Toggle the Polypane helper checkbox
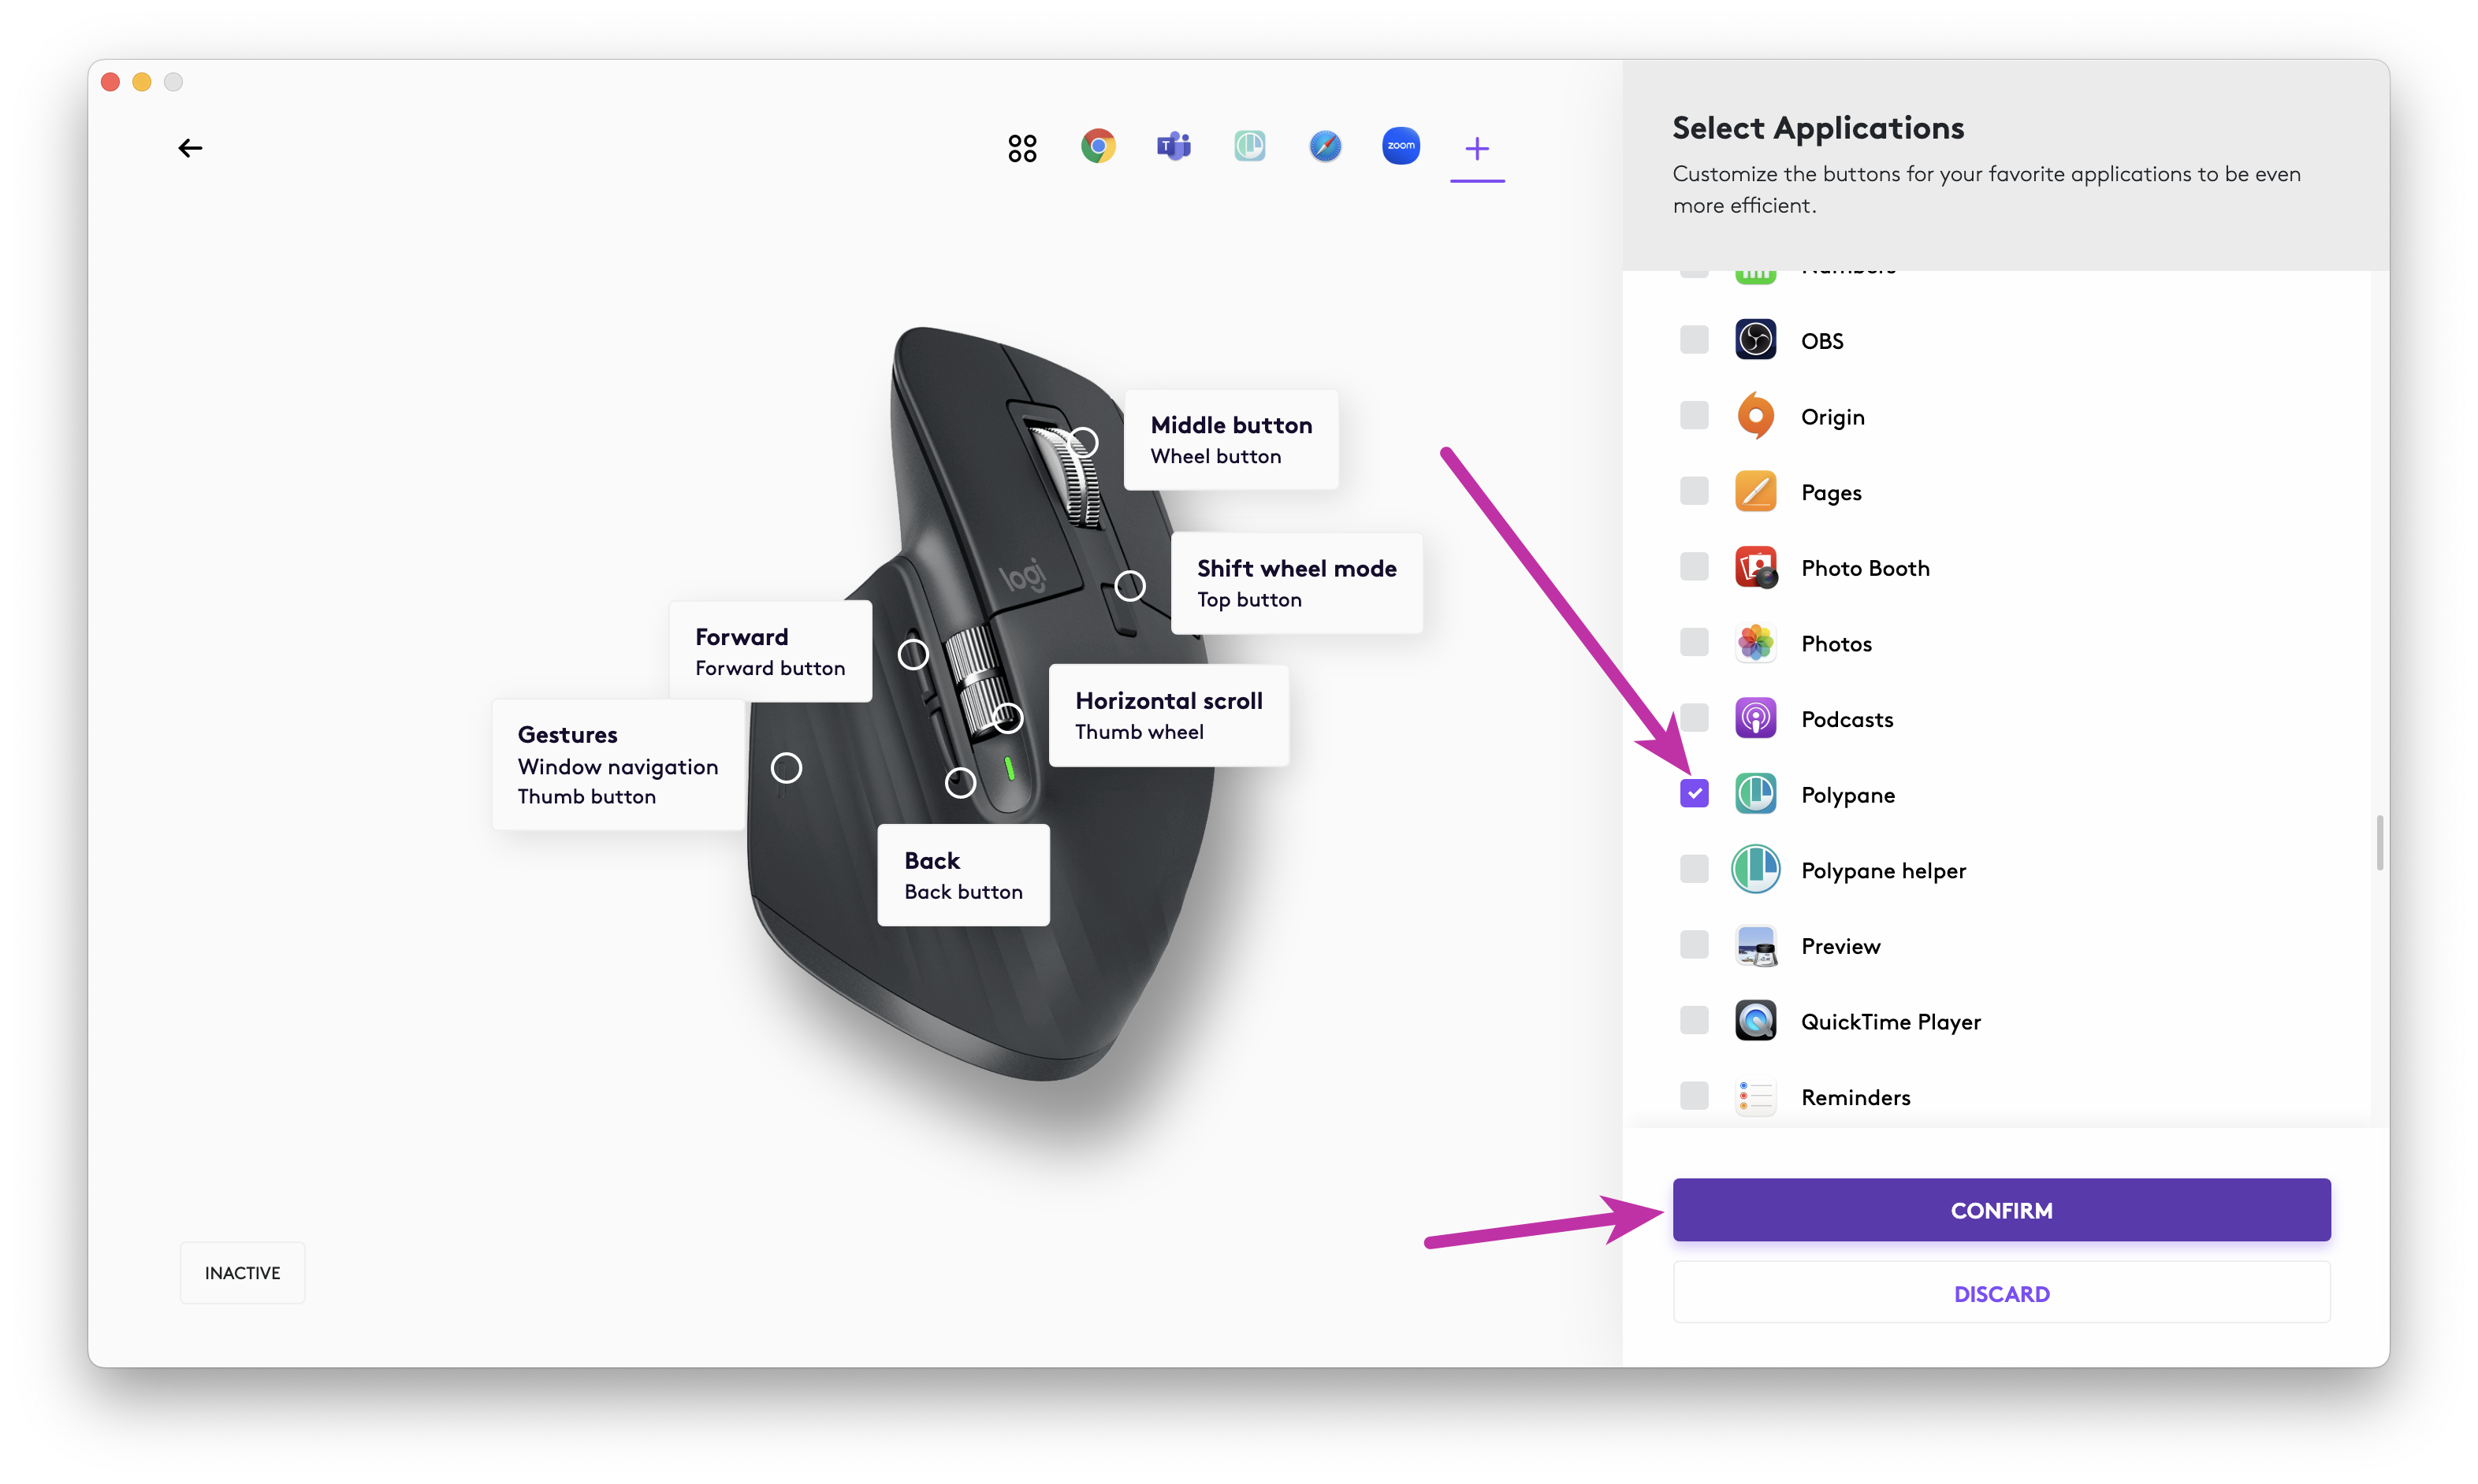Viewport: 2478px width, 1484px height. [x=1693, y=869]
